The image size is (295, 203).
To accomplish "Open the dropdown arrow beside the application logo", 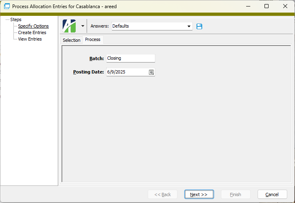I will tap(83, 26).
